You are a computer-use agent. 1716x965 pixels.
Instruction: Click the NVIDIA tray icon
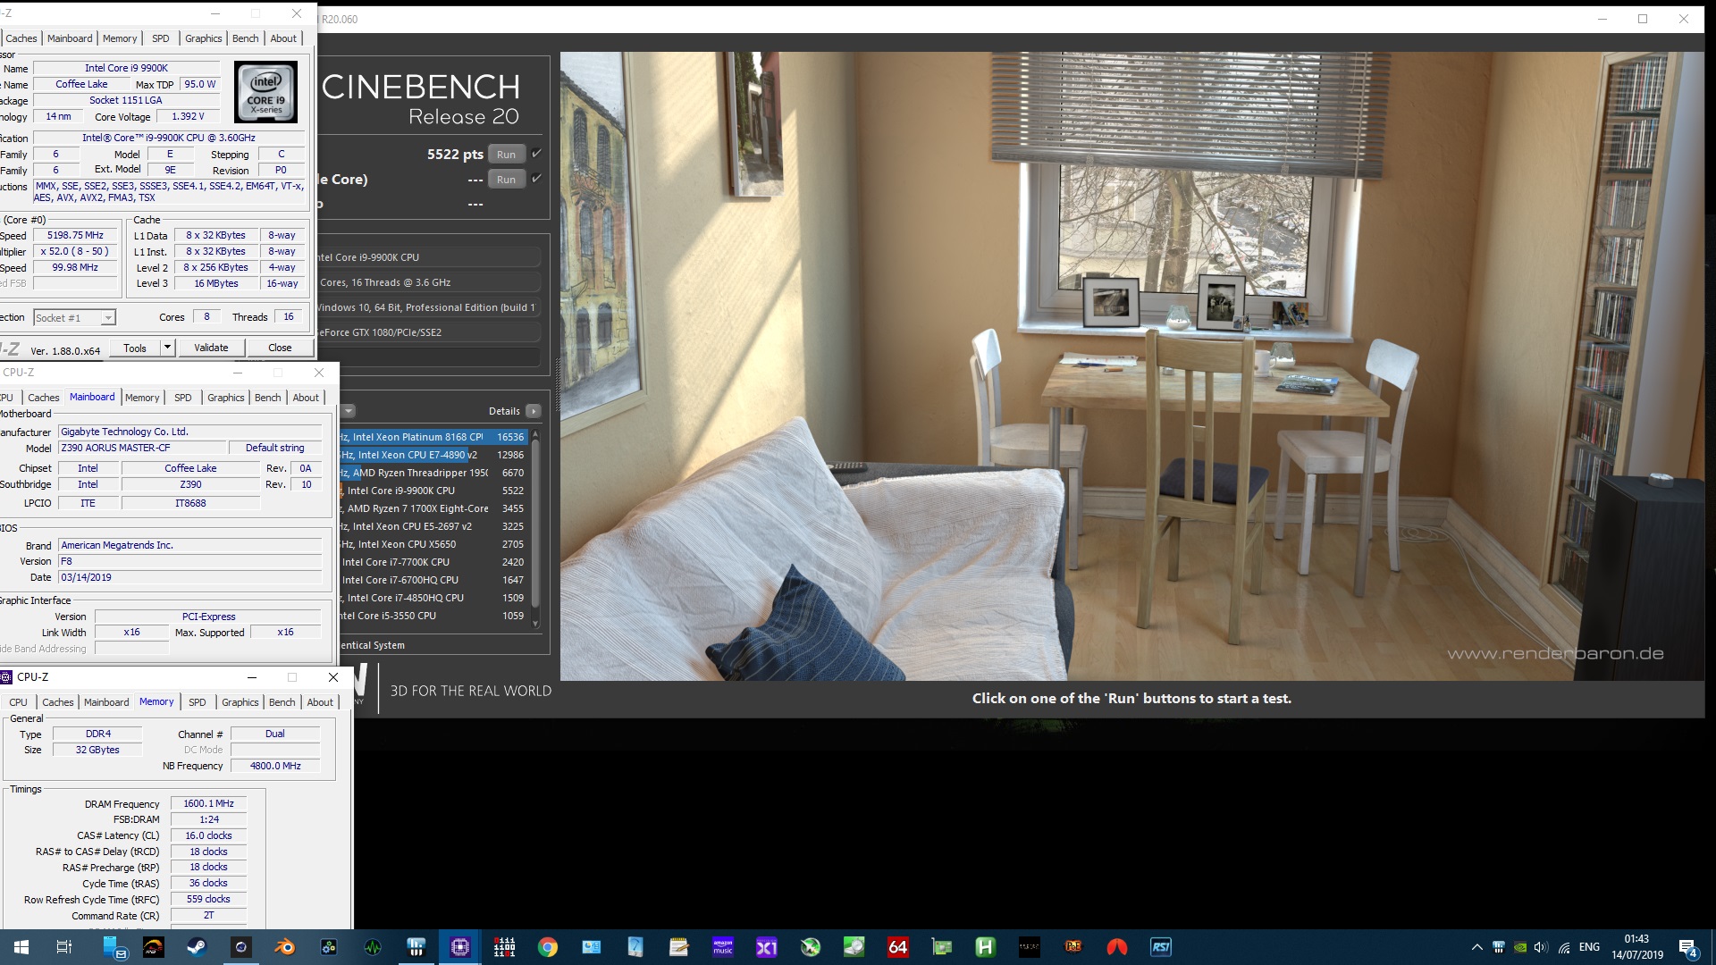click(1520, 947)
